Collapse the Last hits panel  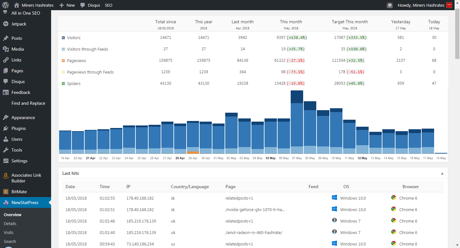click(x=442, y=174)
